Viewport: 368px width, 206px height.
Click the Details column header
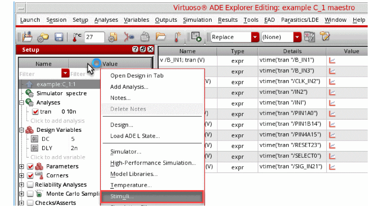[x=292, y=51]
